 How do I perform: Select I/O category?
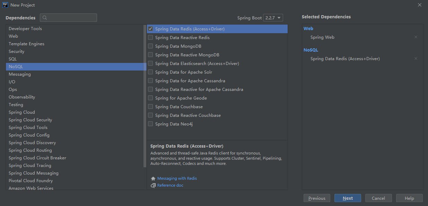75,82
